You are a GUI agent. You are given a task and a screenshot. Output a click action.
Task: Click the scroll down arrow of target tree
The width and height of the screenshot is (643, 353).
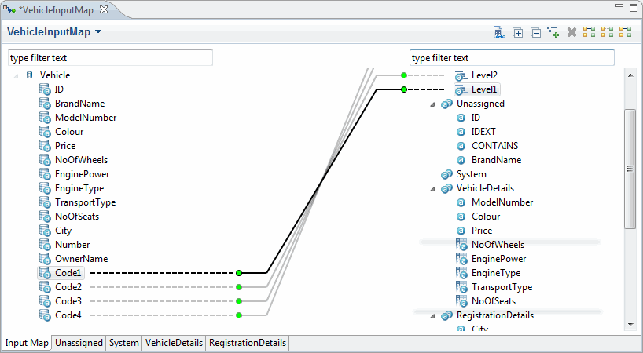[x=630, y=325]
